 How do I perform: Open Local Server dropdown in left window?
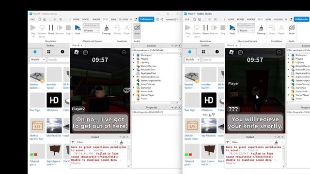(91, 25)
